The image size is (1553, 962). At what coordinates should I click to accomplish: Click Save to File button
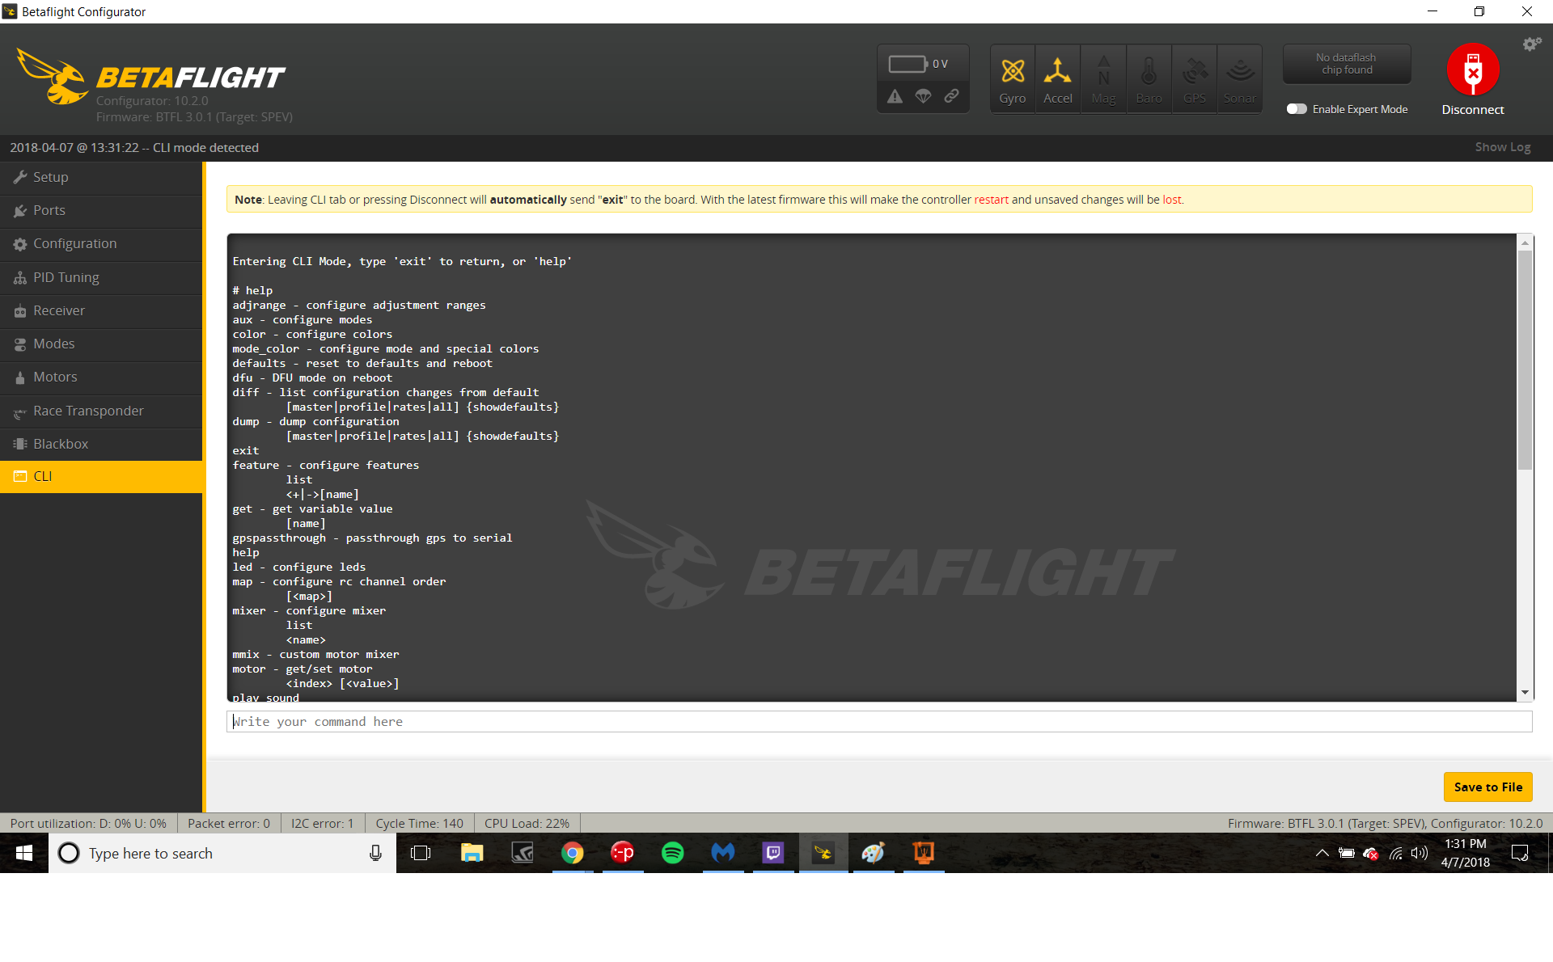1488,786
